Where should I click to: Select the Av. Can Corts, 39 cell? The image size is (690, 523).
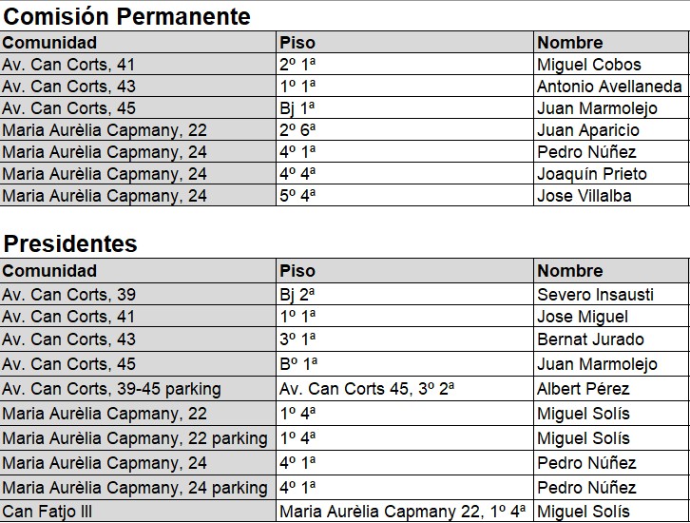tap(69, 294)
